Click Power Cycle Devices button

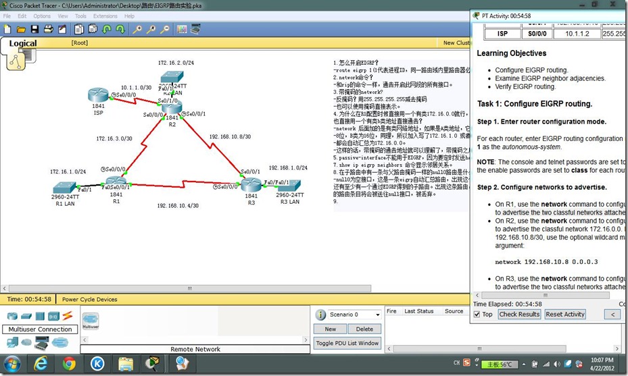point(90,299)
